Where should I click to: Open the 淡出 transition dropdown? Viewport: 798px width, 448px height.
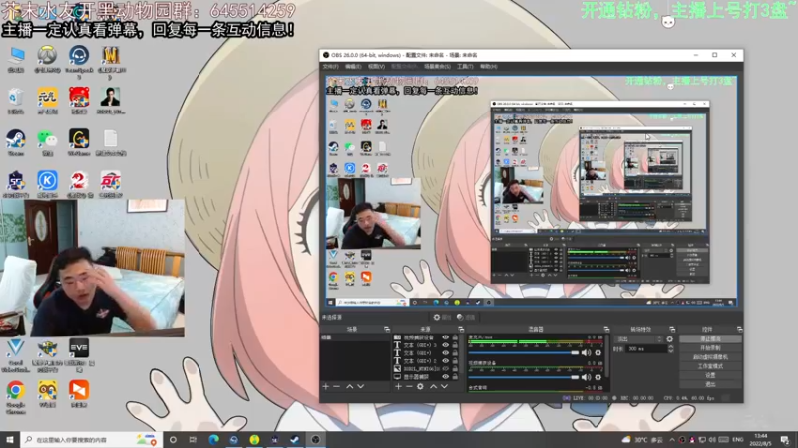click(638, 339)
